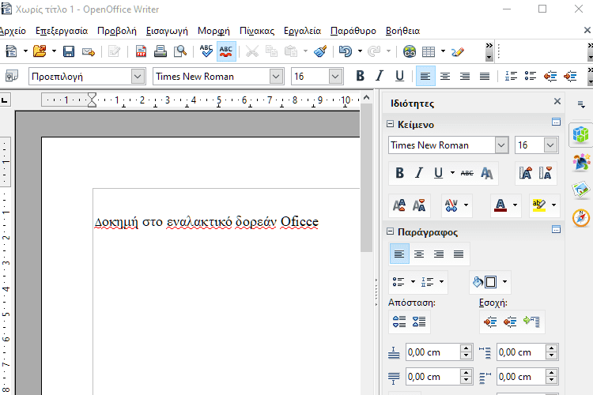
Task: Open the Undo history dropdown arrow
Action: pos(360,51)
